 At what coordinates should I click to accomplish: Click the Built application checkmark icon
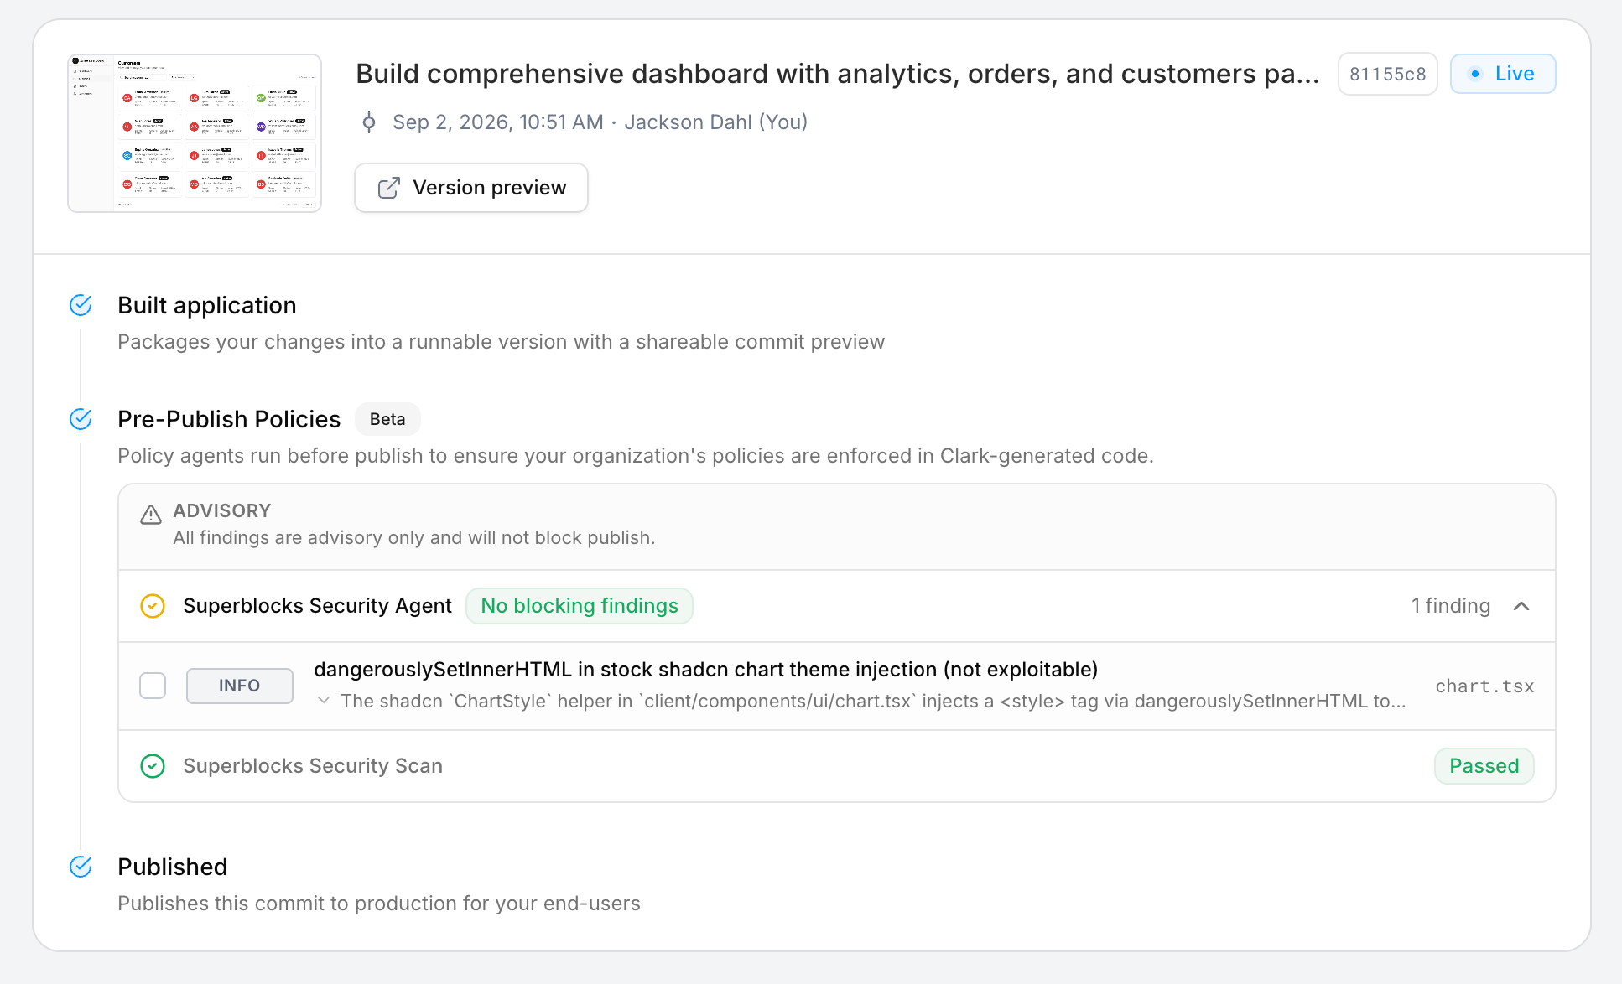click(x=81, y=305)
